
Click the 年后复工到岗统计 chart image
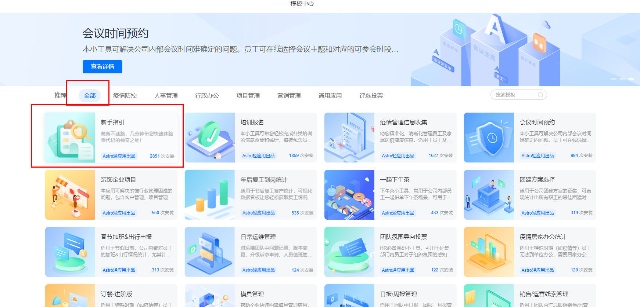click(x=210, y=195)
